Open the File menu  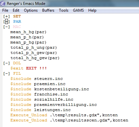(x=5, y=10)
